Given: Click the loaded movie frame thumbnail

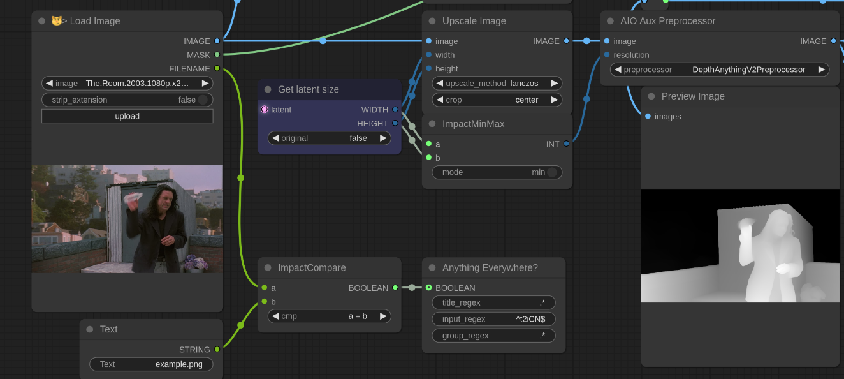Looking at the screenshot, I should pyautogui.click(x=127, y=219).
